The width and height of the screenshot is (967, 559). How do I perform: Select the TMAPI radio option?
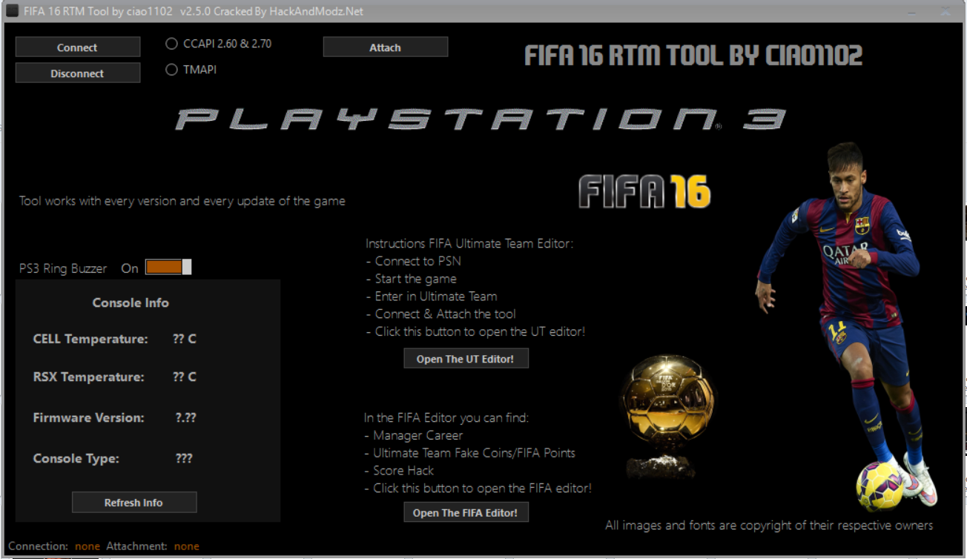(191, 70)
